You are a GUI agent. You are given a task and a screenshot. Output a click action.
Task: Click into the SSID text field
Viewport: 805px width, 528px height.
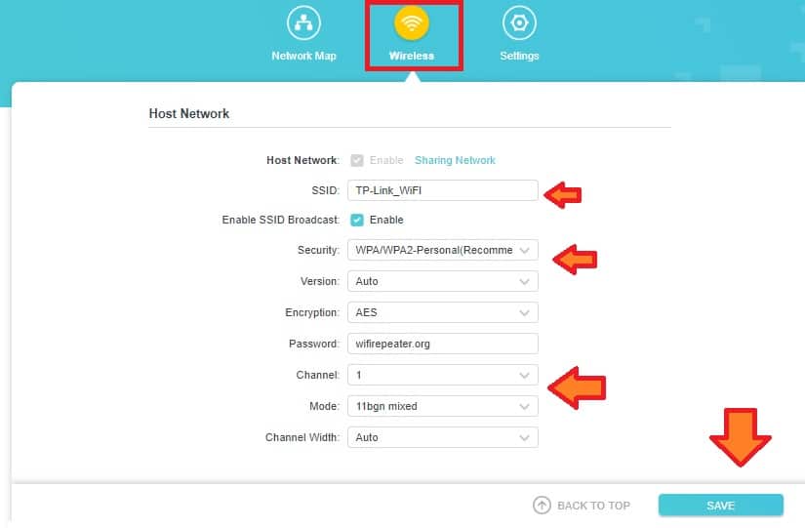[x=442, y=190]
